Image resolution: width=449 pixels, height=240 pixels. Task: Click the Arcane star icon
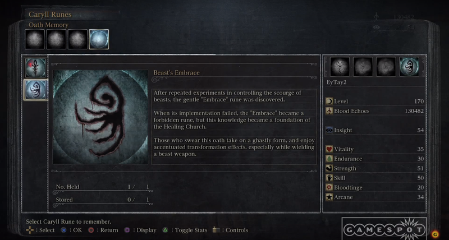coord(329,197)
